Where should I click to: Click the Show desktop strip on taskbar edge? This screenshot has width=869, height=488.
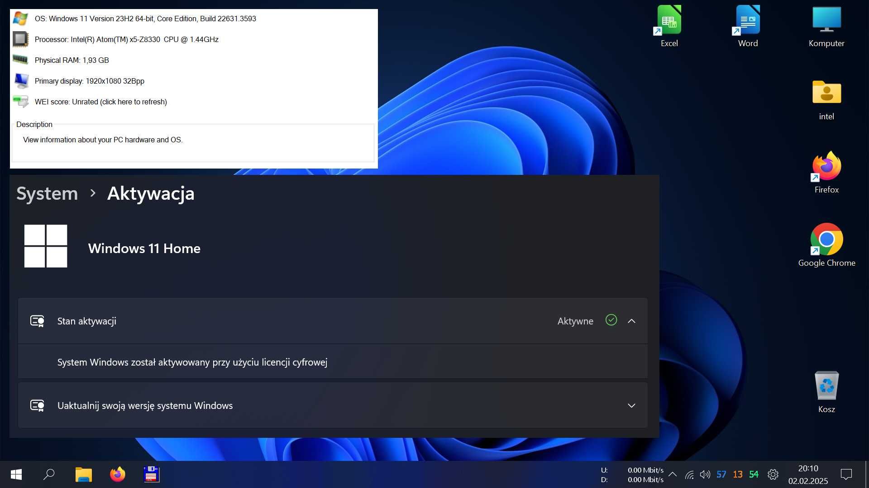pos(866,474)
